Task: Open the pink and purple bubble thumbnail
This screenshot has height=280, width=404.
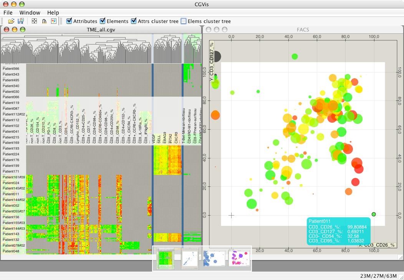Action: point(239,258)
